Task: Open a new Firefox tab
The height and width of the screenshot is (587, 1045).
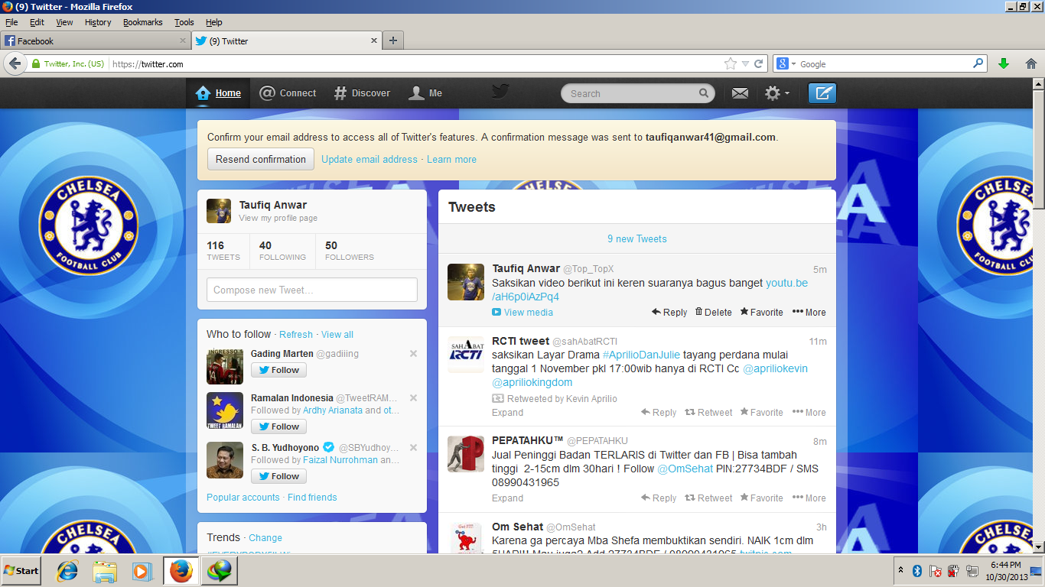Action: [x=393, y=41]
